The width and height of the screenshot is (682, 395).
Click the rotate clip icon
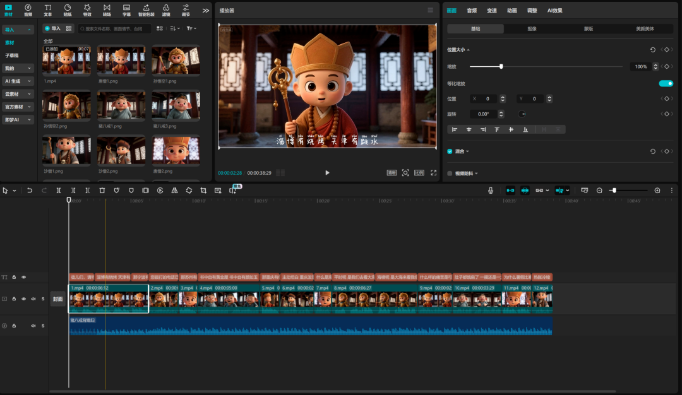pos(189,191)
